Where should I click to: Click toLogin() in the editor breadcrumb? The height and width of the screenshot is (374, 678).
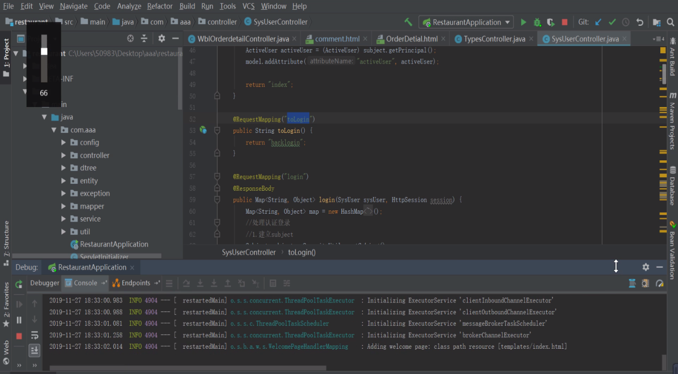[302, 252]
